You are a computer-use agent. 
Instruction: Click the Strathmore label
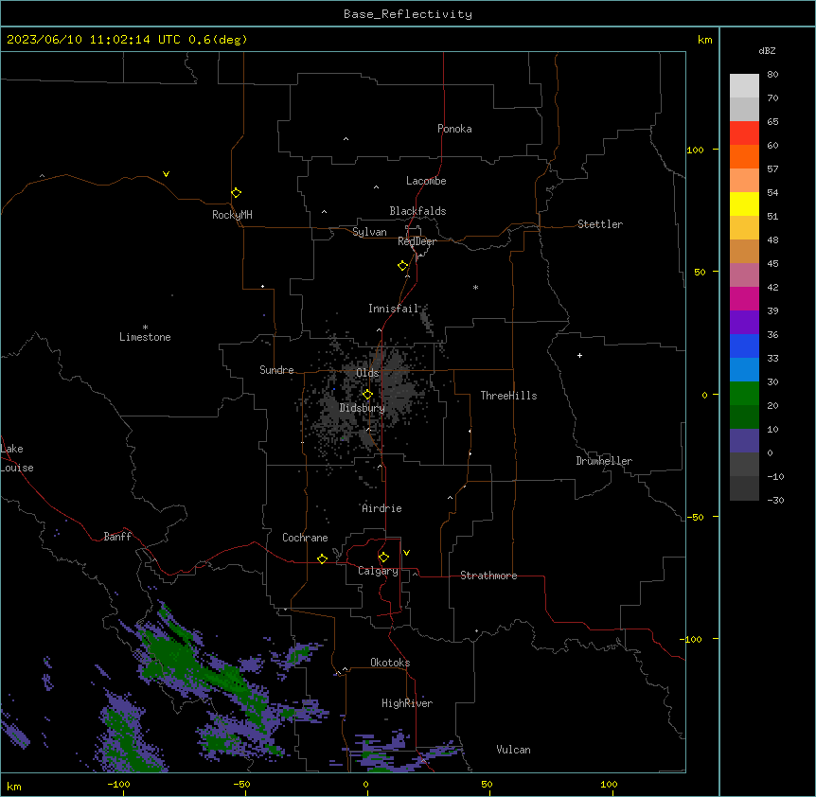(488, 576)
